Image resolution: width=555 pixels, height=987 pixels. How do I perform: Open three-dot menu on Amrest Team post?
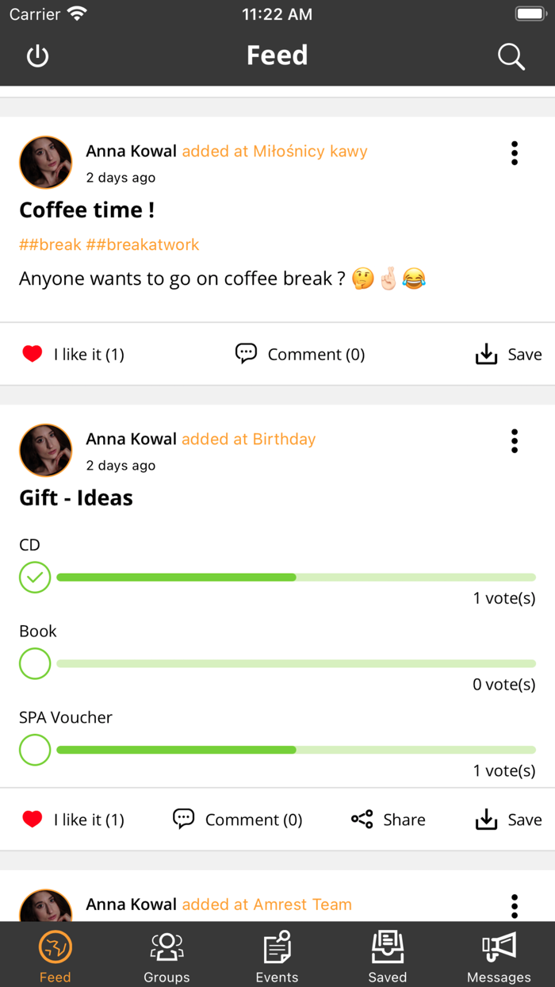coord(515,905)
